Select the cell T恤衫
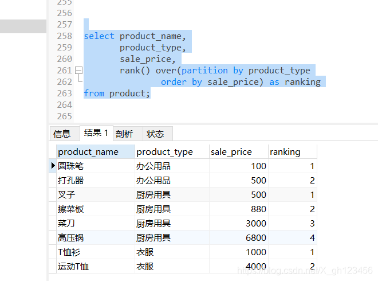The width and height of the screenshot is (378, 281). (96, 252)
